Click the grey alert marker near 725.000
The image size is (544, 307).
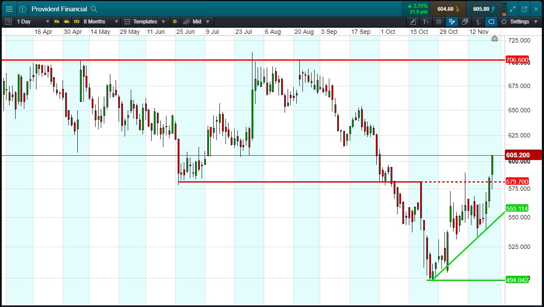coord(494,39)
